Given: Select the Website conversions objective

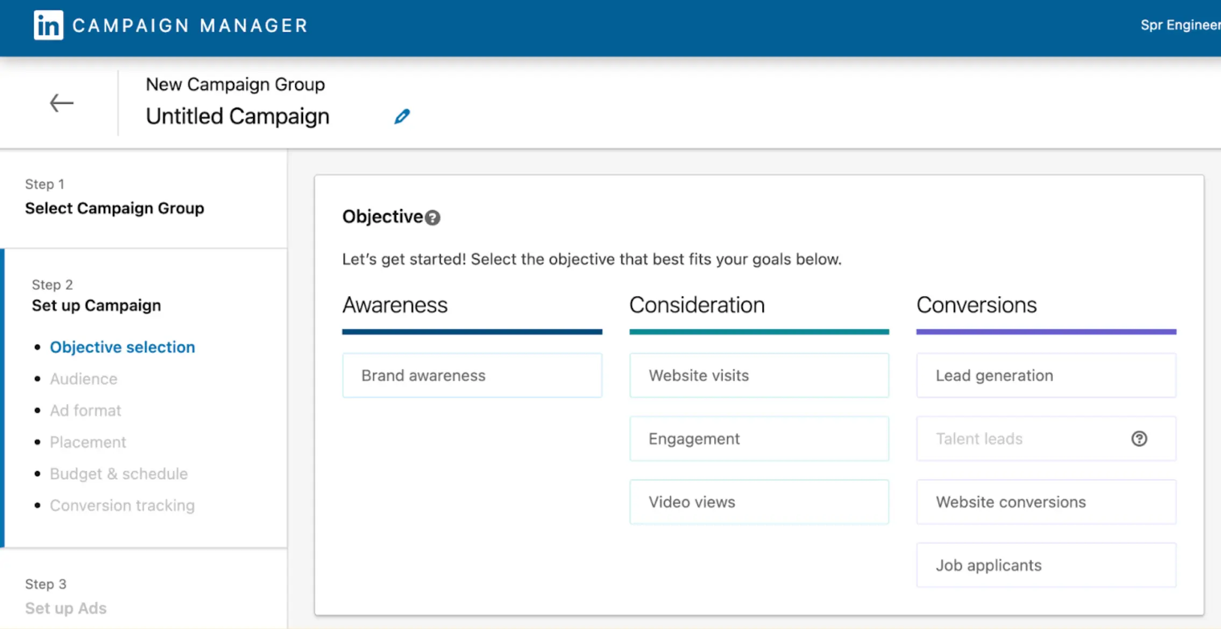Looking at the screenshot, I should 1046,502.
